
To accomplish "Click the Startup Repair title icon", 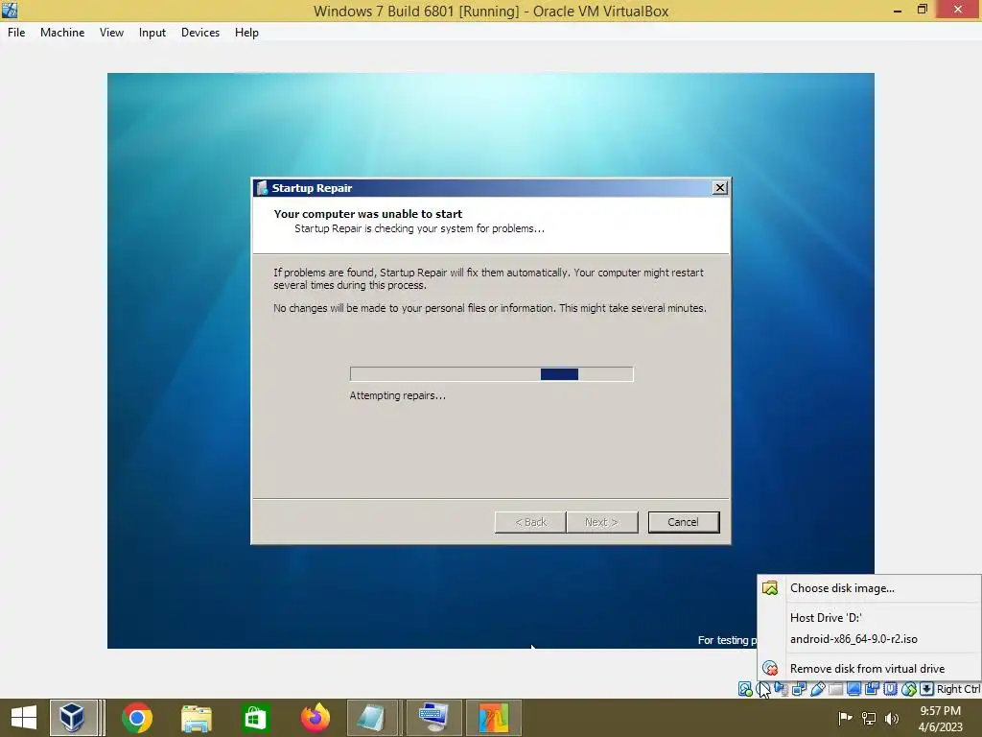I will tap(263, 187).
